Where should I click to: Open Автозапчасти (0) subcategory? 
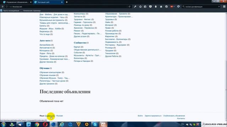tap(47, 48)
